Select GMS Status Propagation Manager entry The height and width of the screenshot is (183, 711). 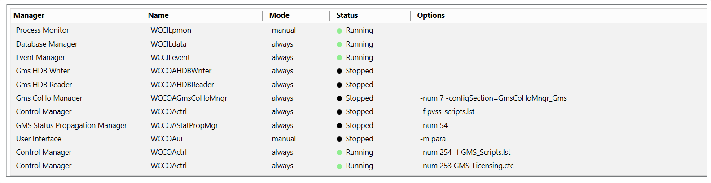point(71,126)
